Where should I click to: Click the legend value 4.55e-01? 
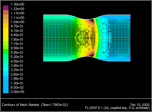click(x=17, y=61)
